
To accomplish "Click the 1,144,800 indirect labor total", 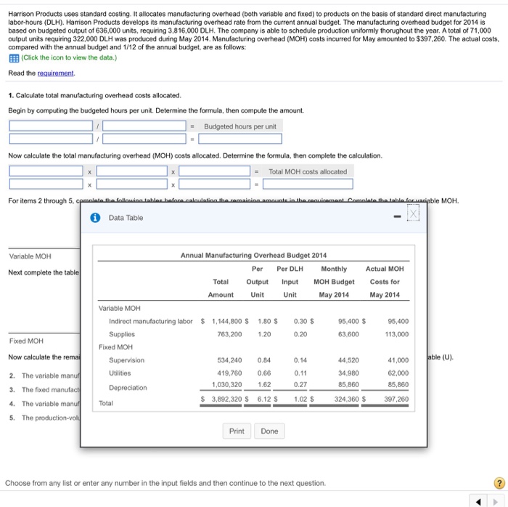I will [226, 321].
